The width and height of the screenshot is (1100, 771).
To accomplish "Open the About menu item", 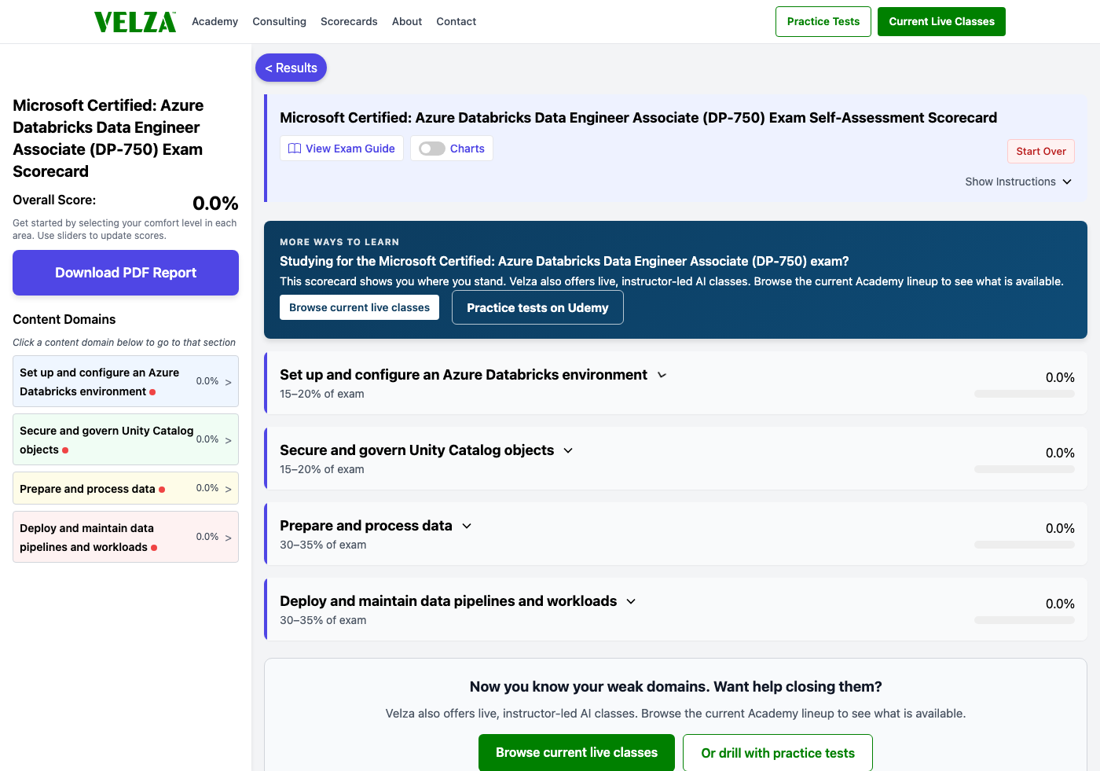I will pos(407,21).
